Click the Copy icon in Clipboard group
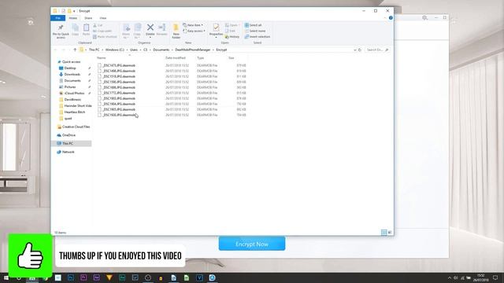504x283 pixels. [76, 28]
